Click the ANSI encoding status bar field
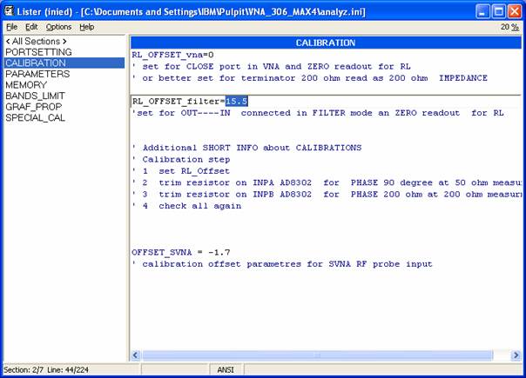Image resolution: width=526 pixels, height=378 pixels. 224,370
